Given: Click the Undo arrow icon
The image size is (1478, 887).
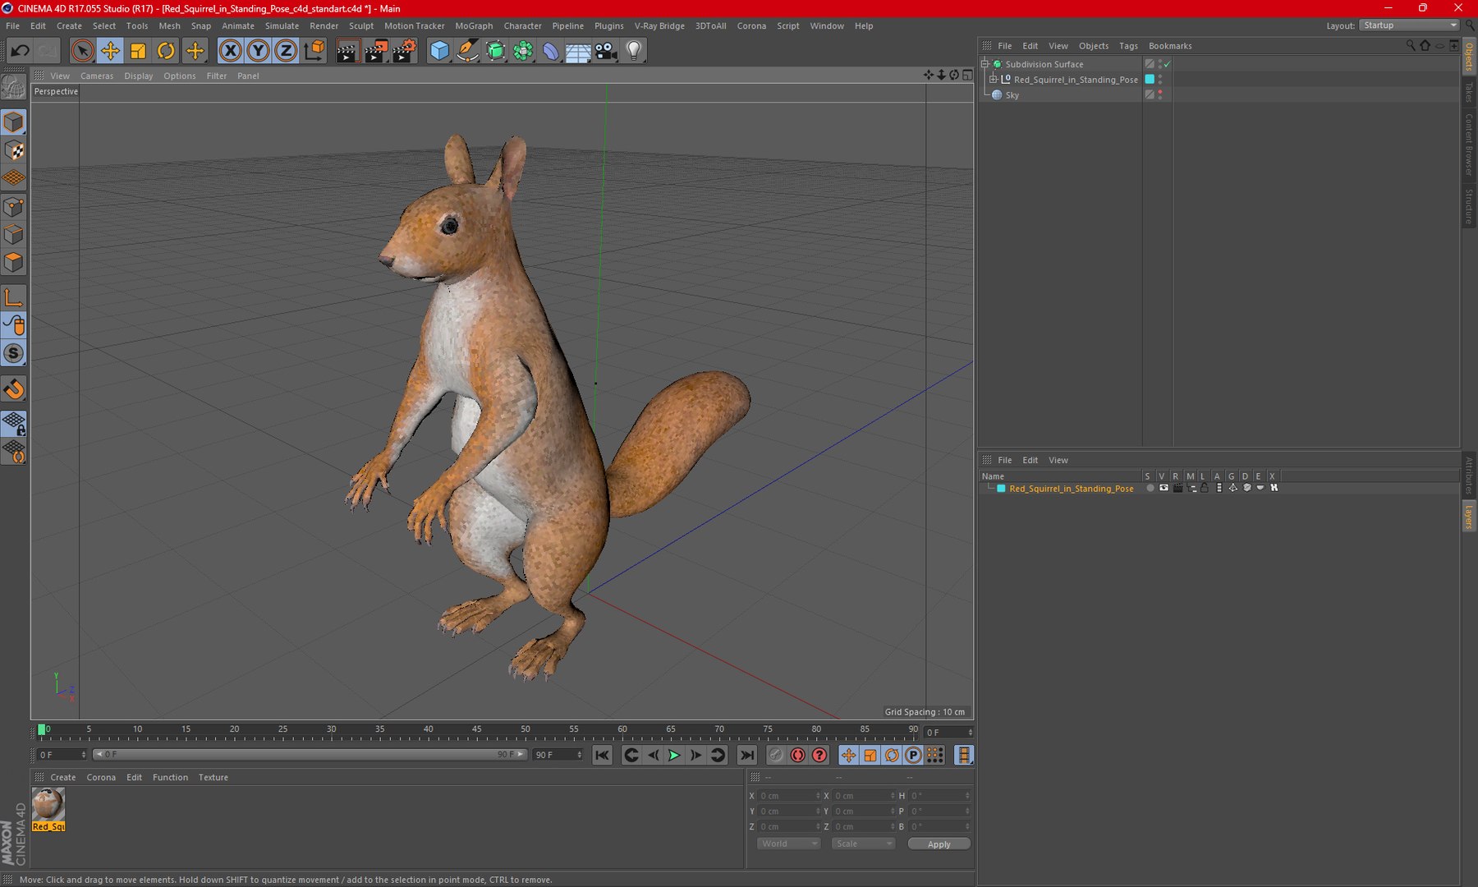Looking at the screenshot, I should [20, 51].
